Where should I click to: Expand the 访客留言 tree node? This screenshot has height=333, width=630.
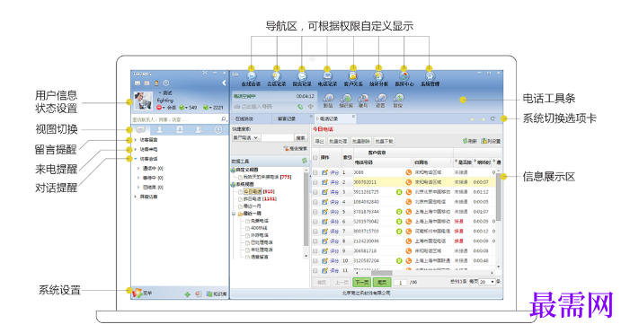(136, 140)
